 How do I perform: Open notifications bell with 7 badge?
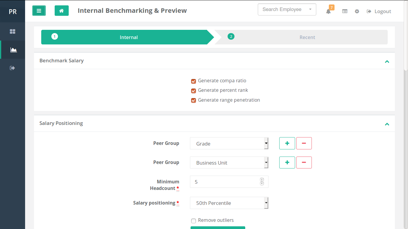click(328, 11)
